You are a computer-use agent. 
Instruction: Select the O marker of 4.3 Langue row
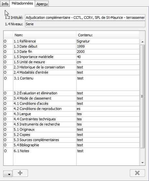pyautogui.click(x=5, y=114)
